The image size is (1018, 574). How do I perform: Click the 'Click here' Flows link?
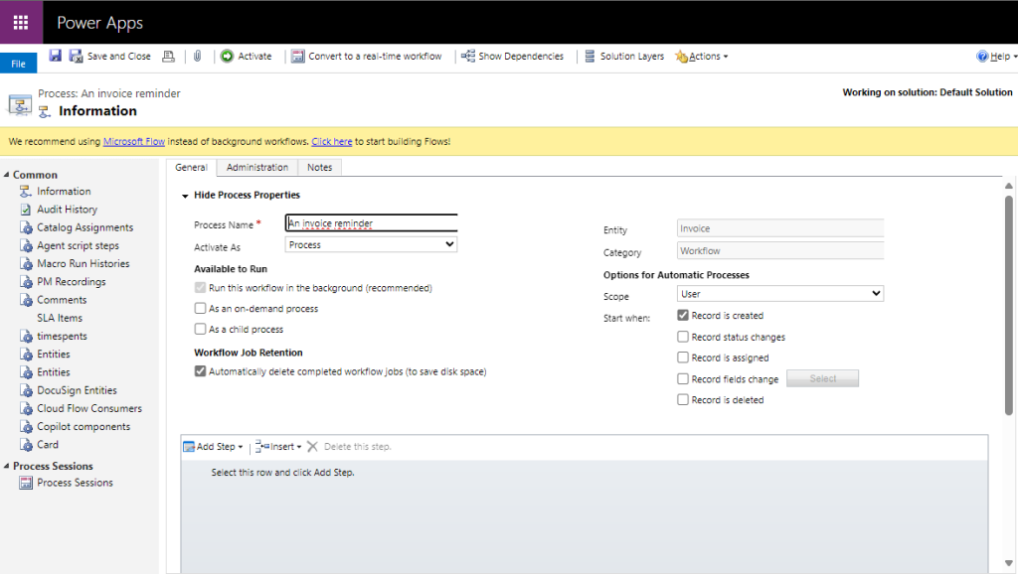click(x=332, y=141)
